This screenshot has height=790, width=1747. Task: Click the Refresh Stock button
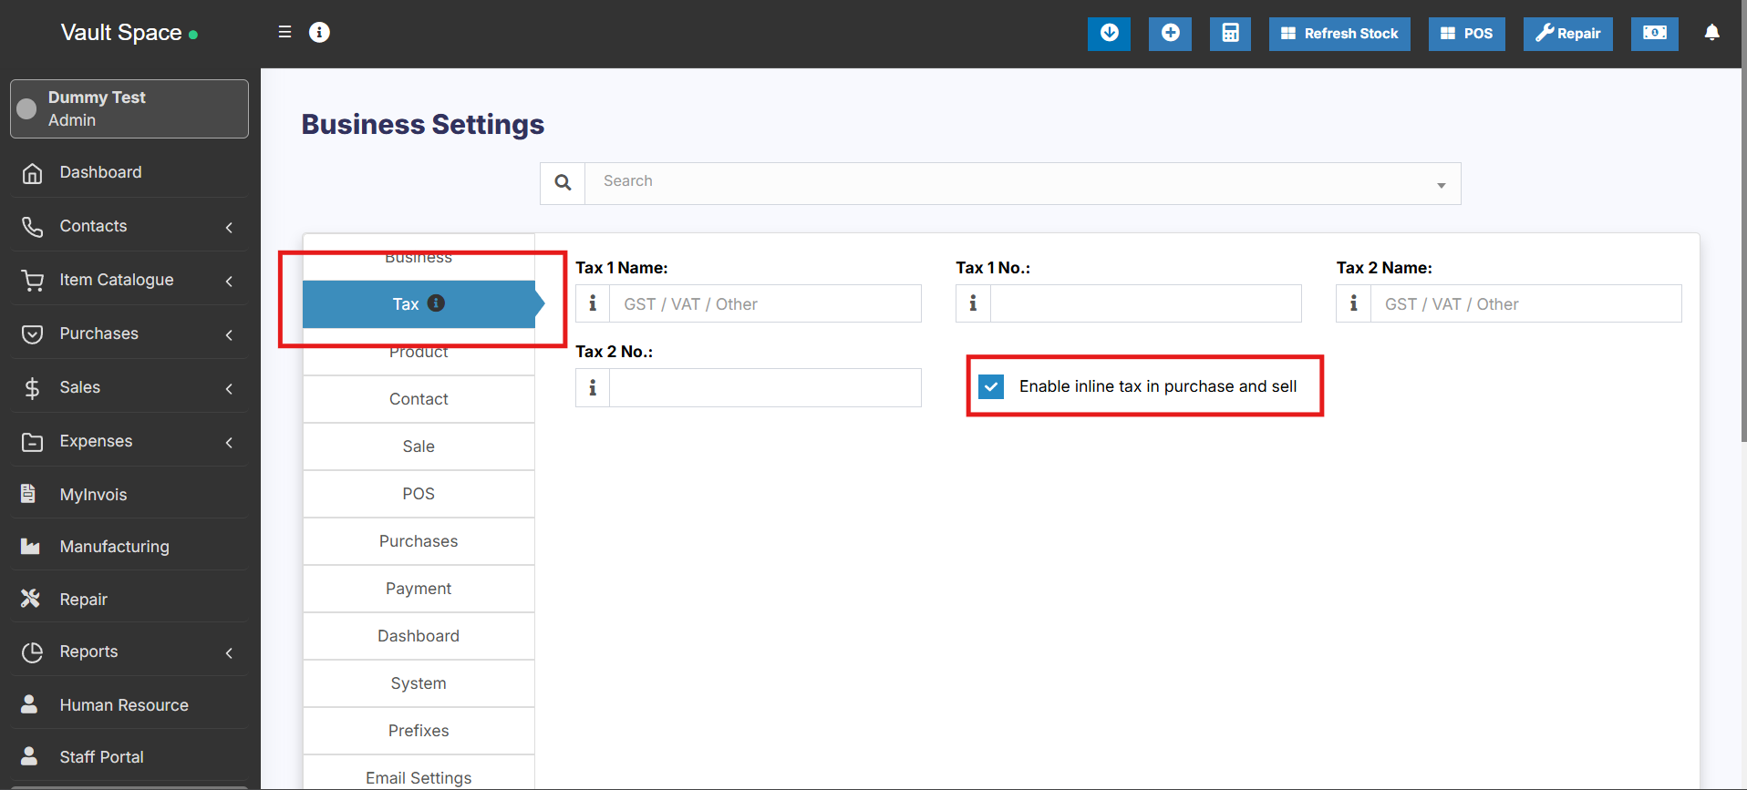(1339, 34)
